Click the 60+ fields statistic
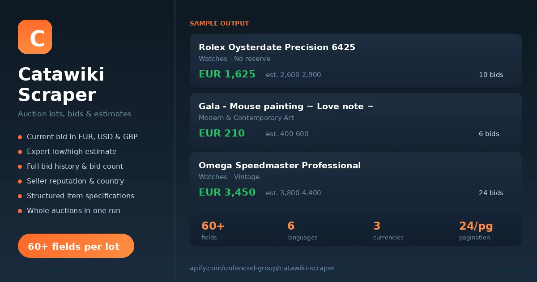The height and width of the screenshot is (282, 537). (213, 231)
